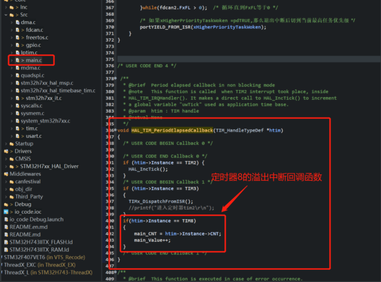The image size is (381, 282).
Task: Select the Debug folder
Action: tap(23, 204)
